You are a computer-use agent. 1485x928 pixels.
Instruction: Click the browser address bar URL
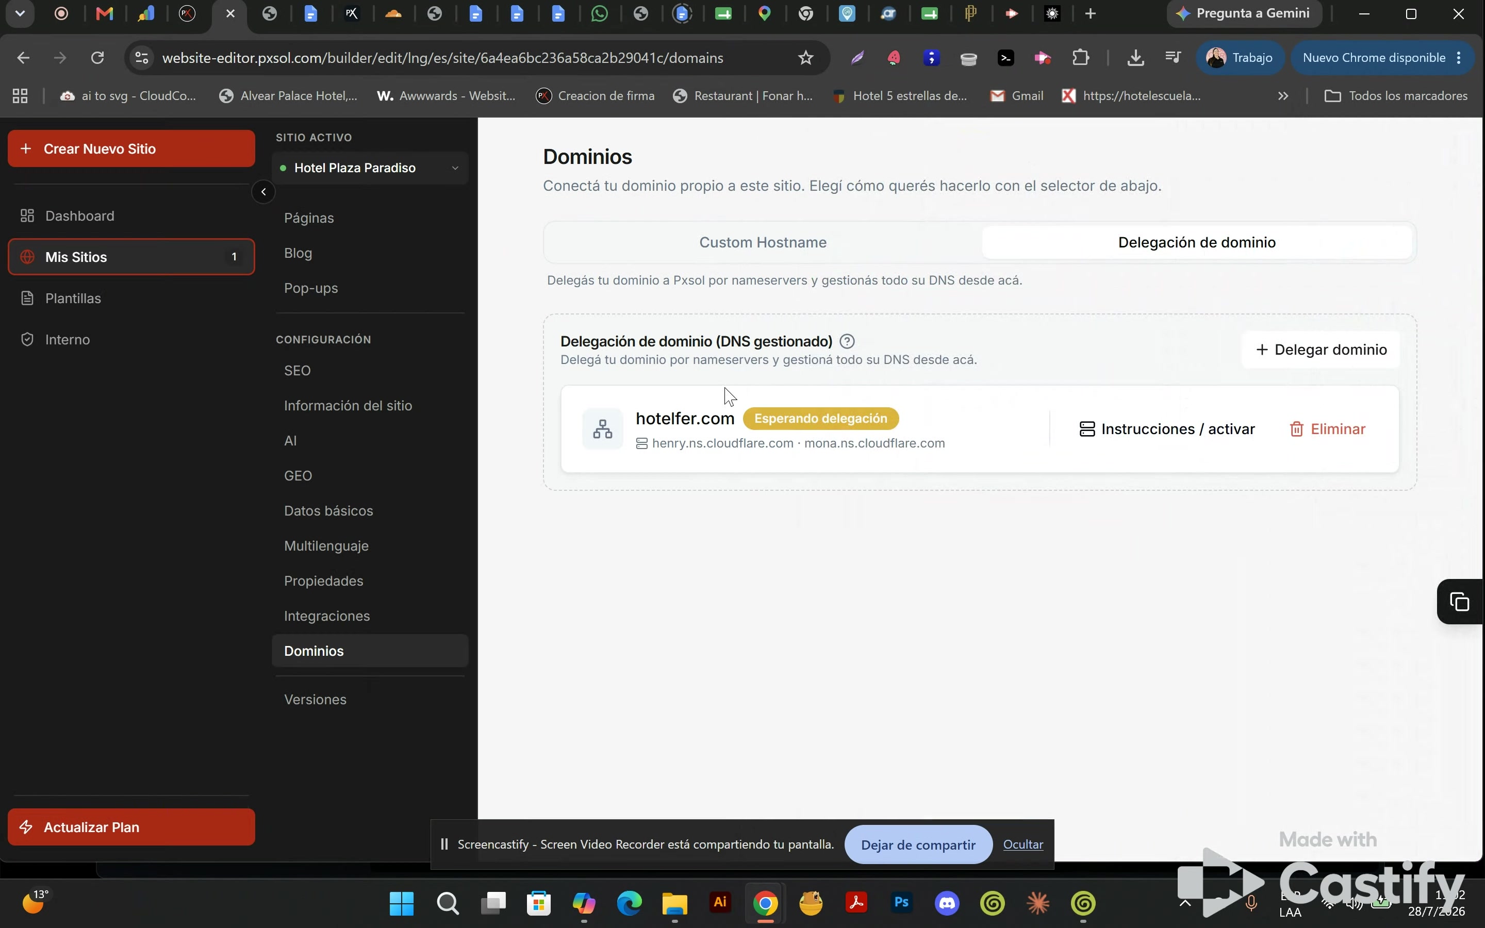click(442, 58)
